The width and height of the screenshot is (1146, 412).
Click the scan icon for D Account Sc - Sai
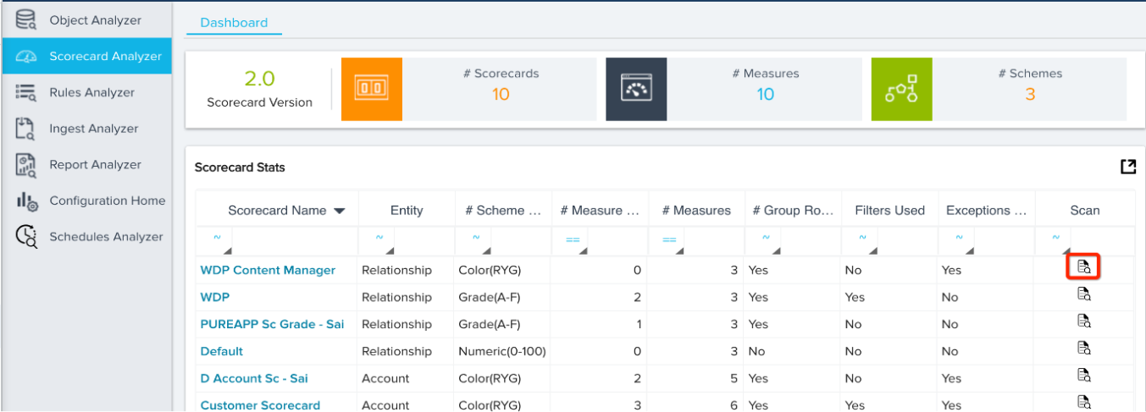(1083, 375)
